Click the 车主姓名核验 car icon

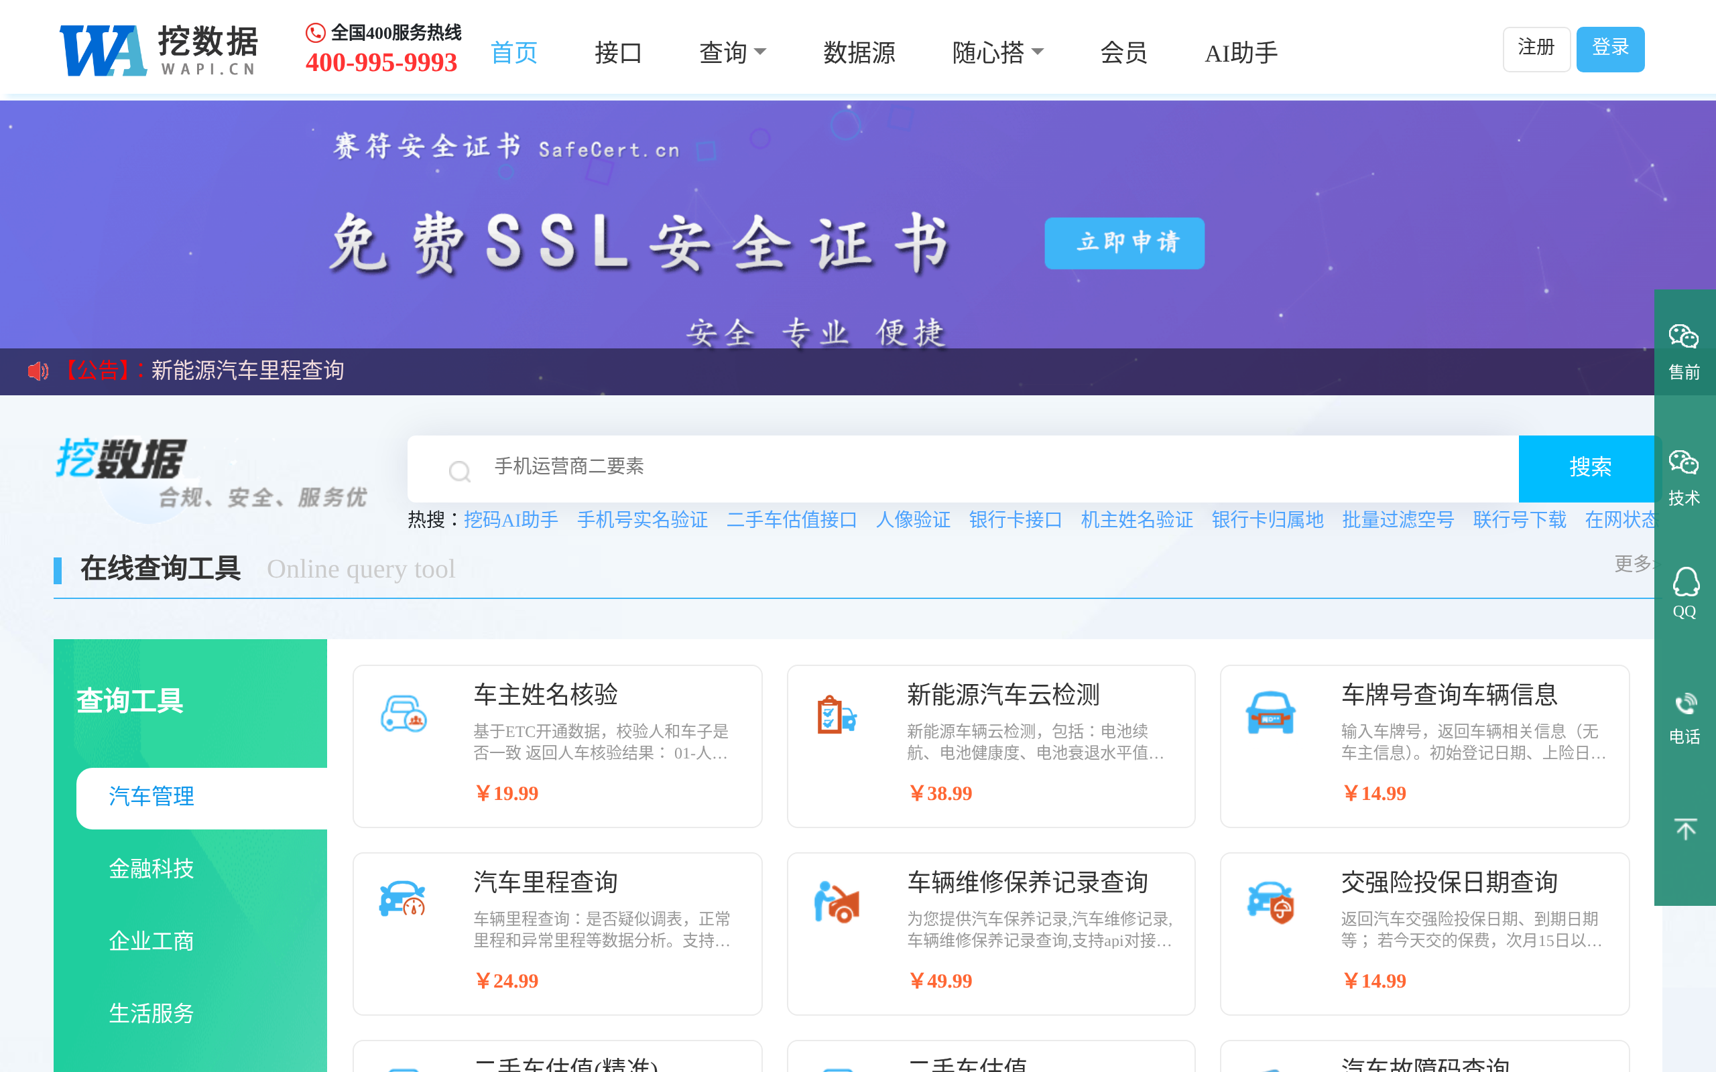coord(404,714)
